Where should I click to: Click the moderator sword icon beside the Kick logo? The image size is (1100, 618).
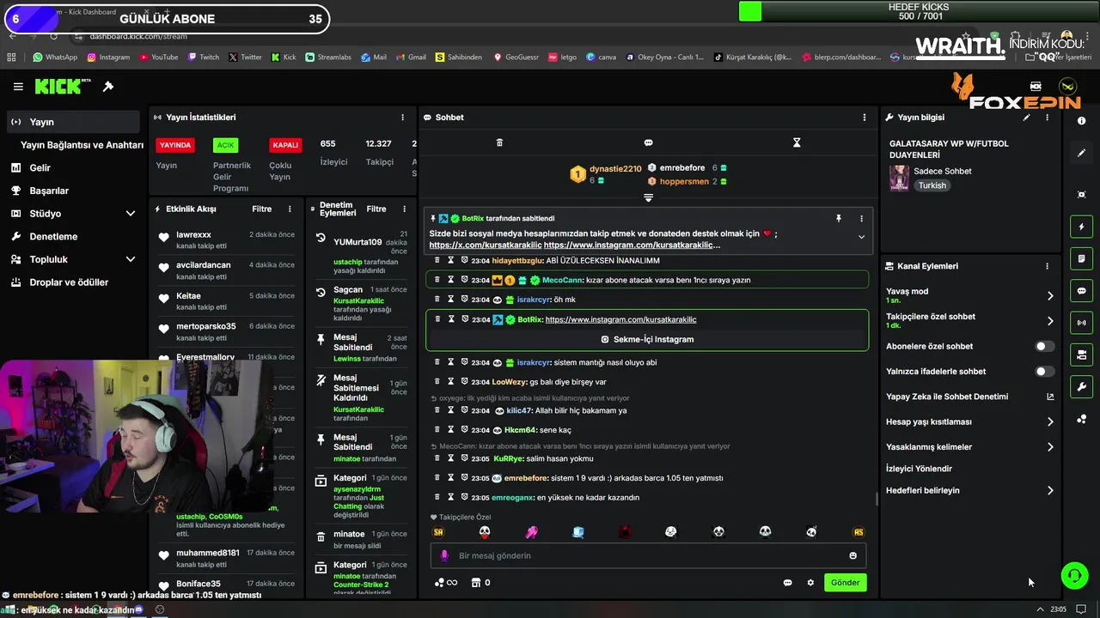(108, 87)
